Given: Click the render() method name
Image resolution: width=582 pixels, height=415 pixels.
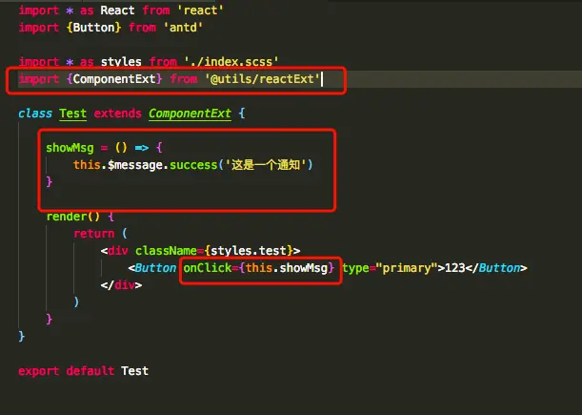Looking at the screenshot, I should tap(73, 216).
